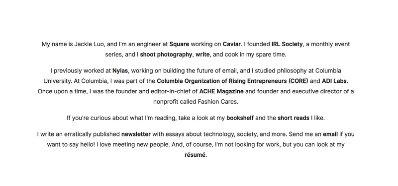Open the short reads link

click(294, 118)
